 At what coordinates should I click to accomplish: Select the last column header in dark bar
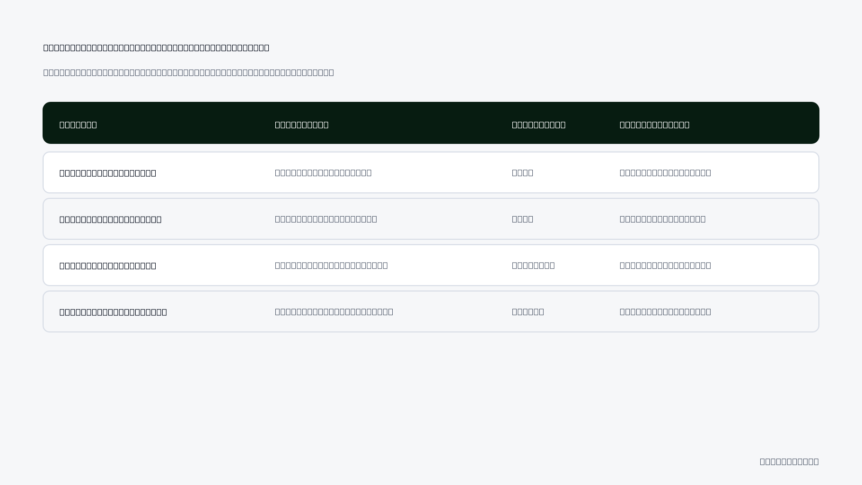pos(655,124)
